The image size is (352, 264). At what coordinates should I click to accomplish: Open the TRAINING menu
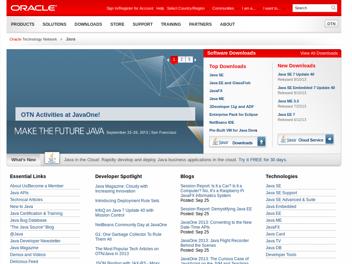[x=171, y=24]
